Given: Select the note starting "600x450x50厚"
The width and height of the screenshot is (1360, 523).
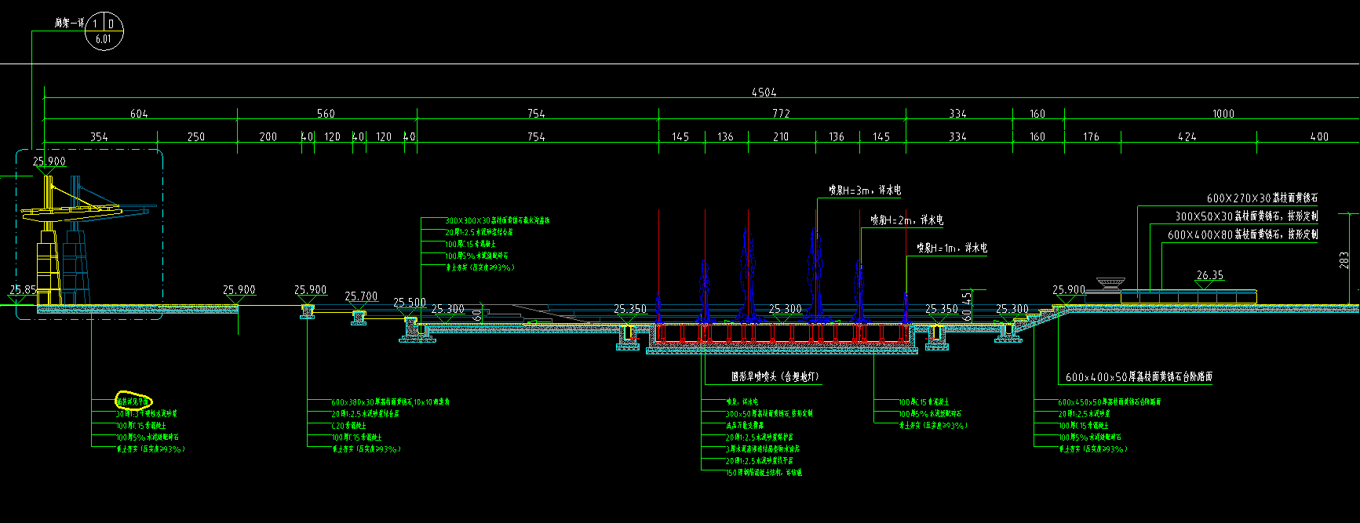Looking at the screenshot, I should pyautogui.click(x=1110, y=401).
